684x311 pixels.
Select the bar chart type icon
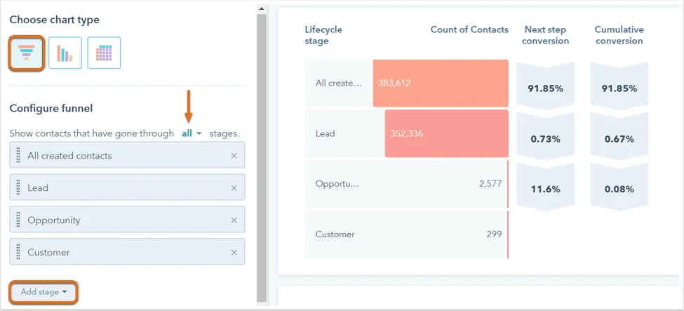(65, 53)
